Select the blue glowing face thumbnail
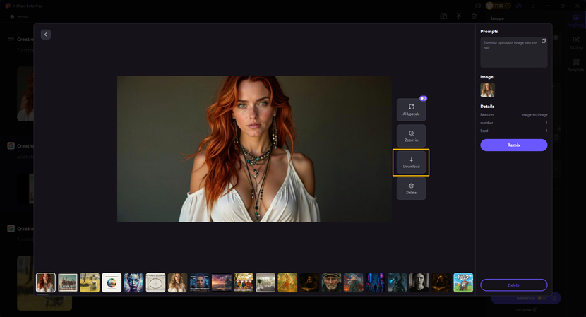This screenshot has height=317, width=586. pyautogui.click(x=133, y=282)
